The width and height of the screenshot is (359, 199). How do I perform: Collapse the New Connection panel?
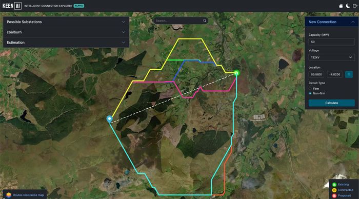coord(353,22)
